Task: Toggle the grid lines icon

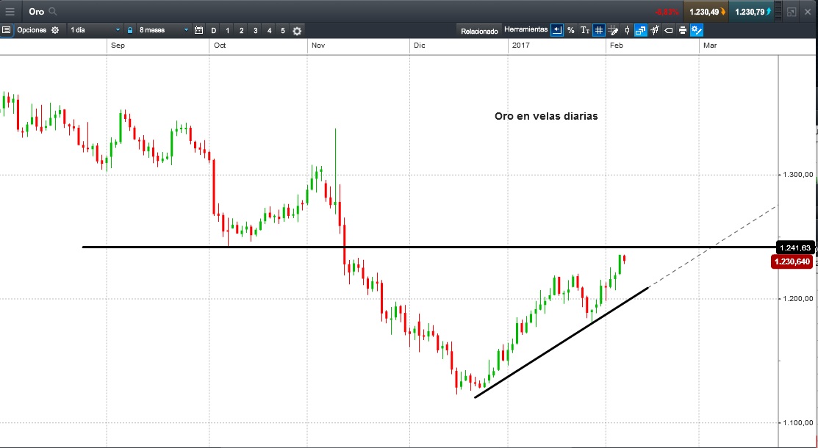Action: click(599, 30)
